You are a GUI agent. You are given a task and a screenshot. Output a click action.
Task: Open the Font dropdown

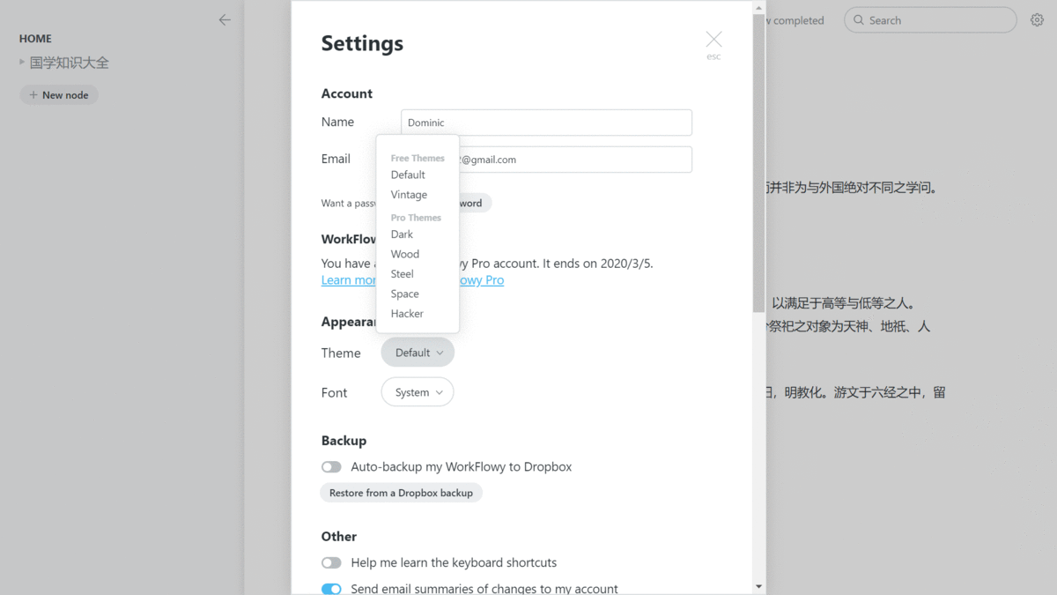click(417, 392)
